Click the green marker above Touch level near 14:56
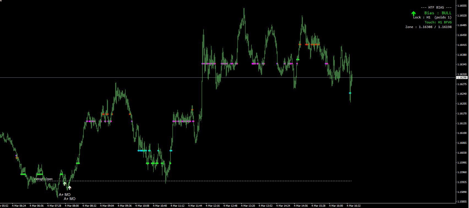Image resolution: width=469 pixels, height=208 pixels. tap(298, 60)
